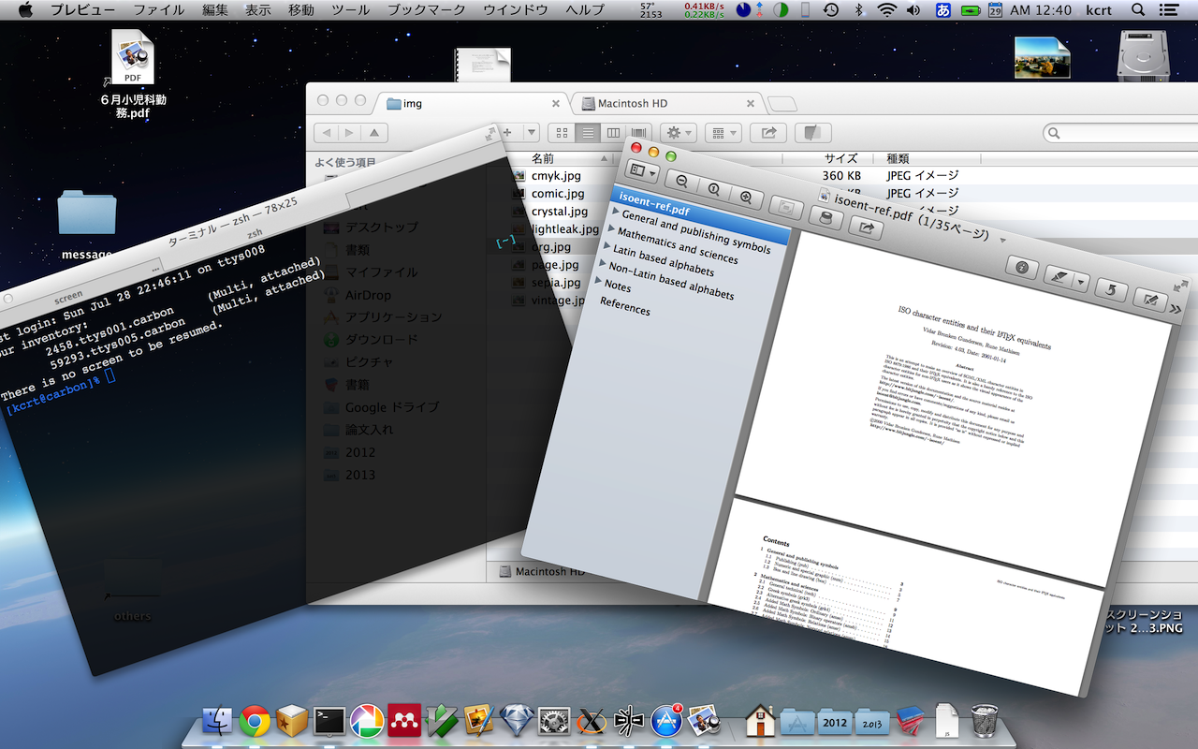
Task: Zoom out in the Preview toolbar
Action: 682,183
